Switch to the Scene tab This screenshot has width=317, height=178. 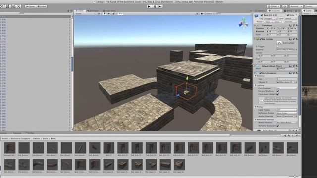click(80, 11)
